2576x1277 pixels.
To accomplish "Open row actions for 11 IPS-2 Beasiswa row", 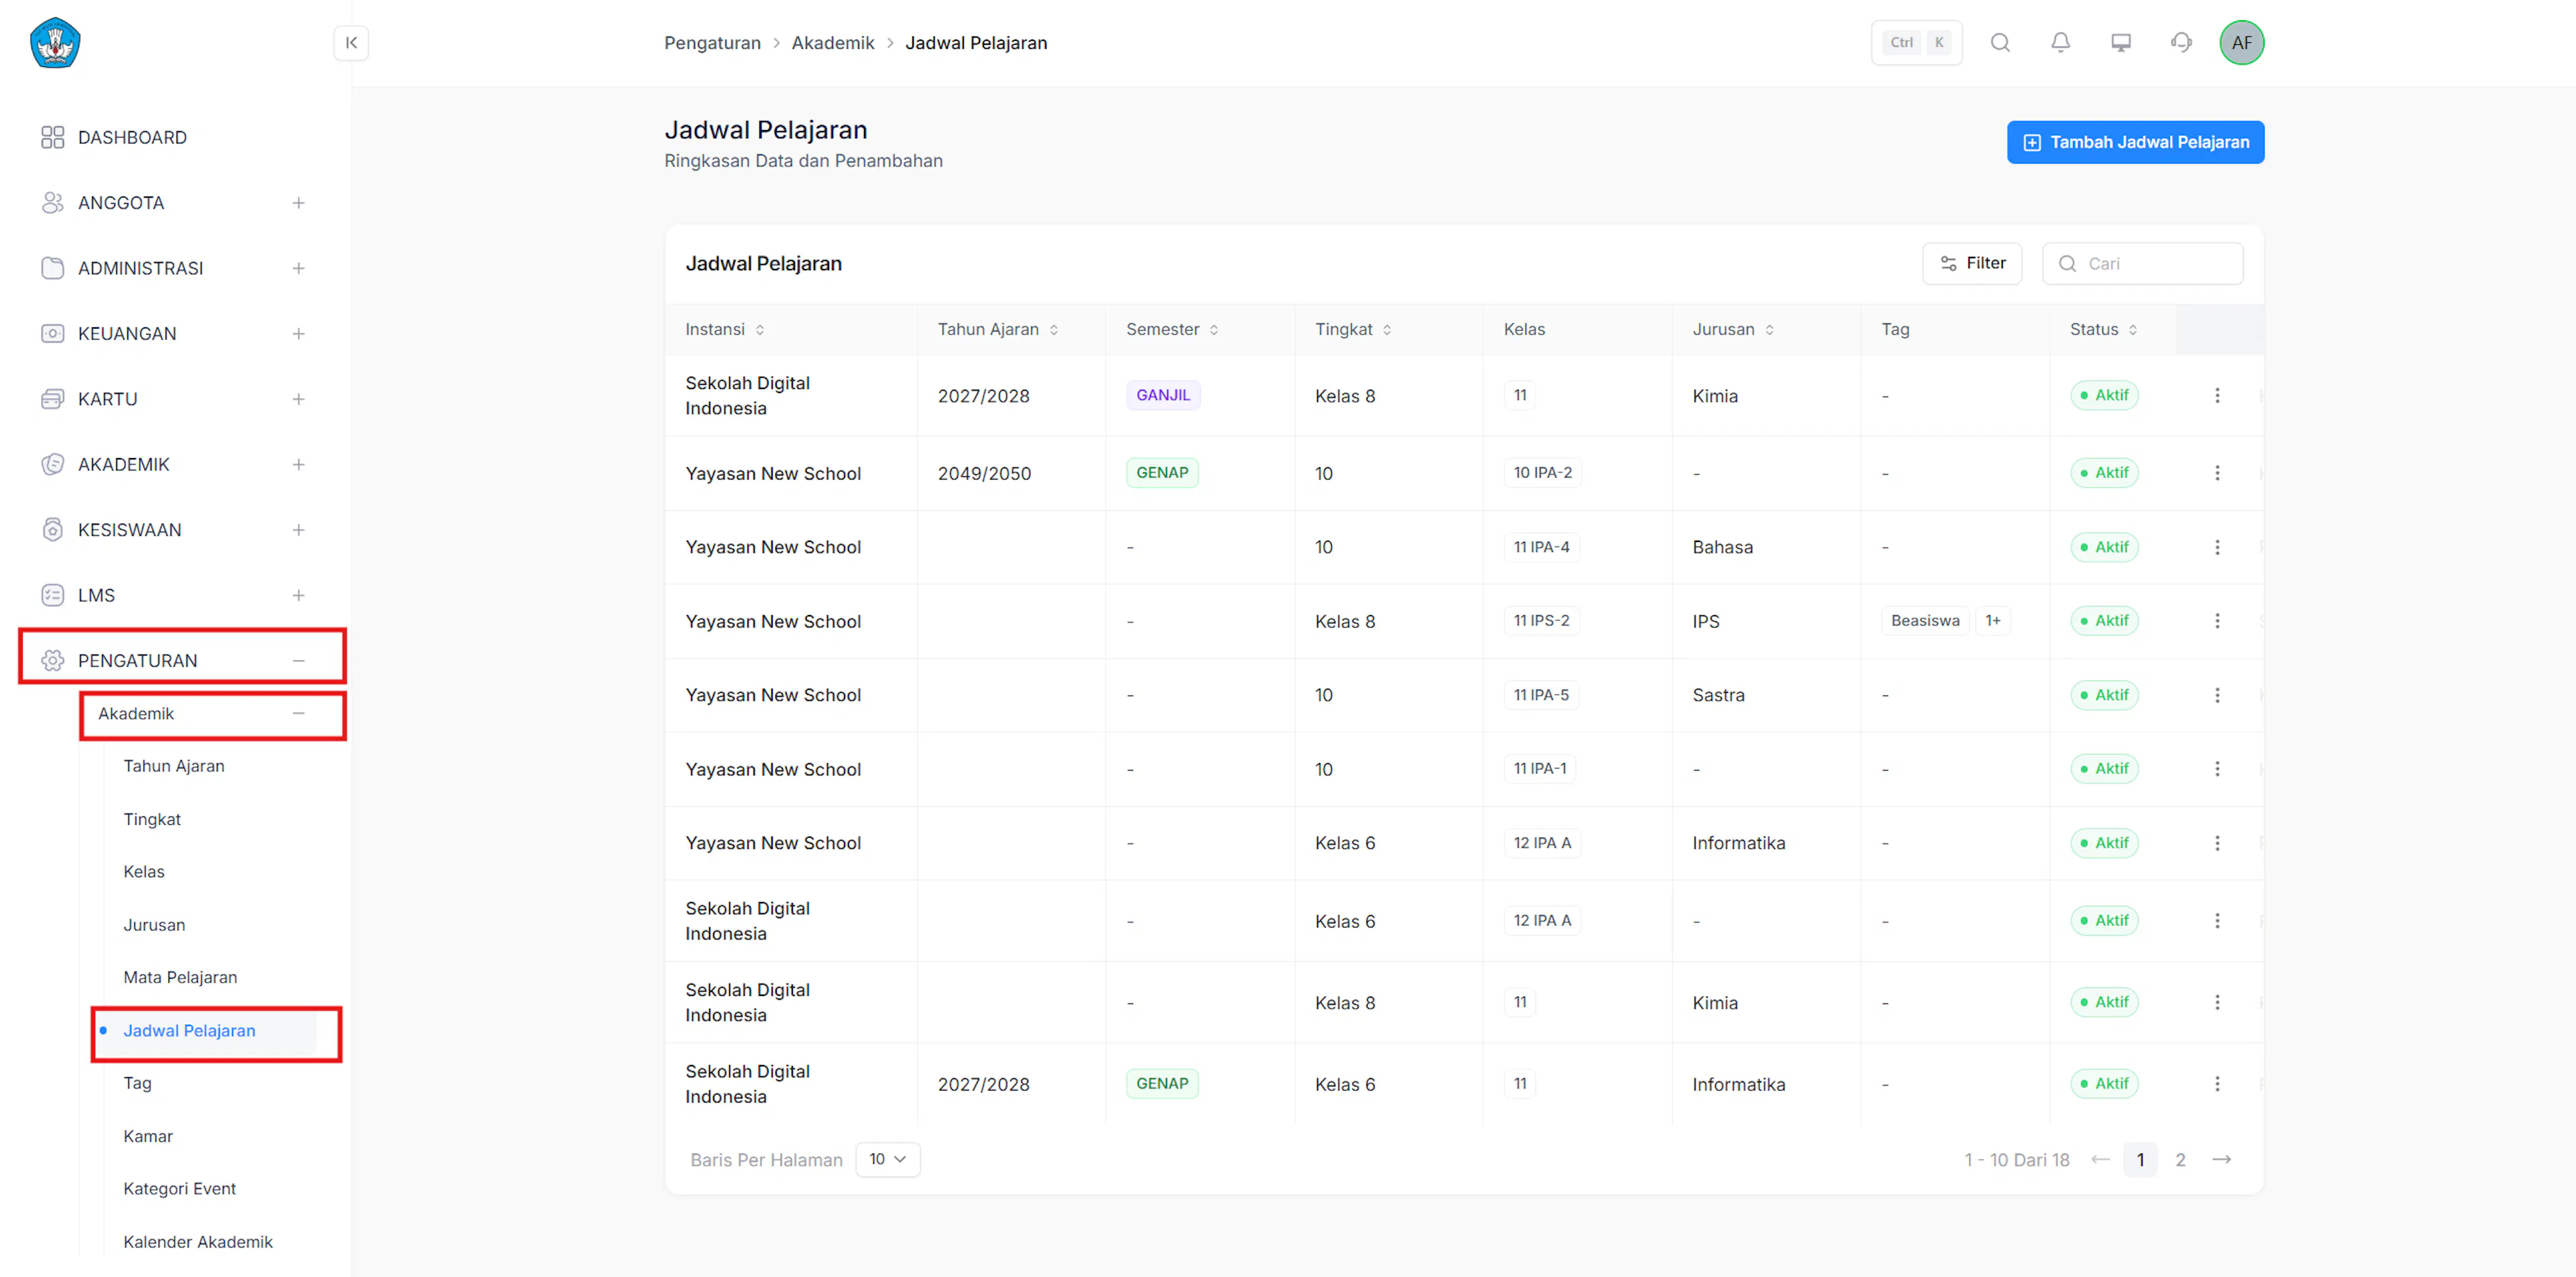I will click(2217, 620).
